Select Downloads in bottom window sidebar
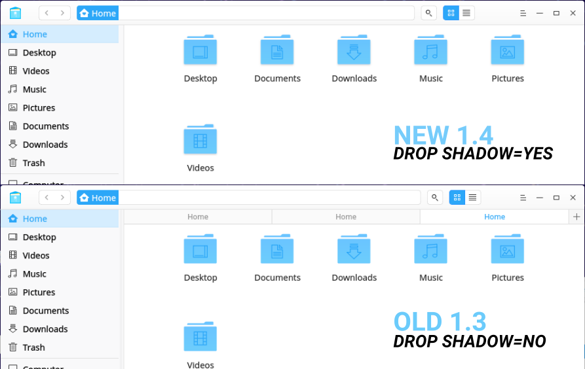 60,329
